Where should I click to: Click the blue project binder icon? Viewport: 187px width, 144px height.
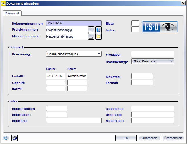click(98, 30)
